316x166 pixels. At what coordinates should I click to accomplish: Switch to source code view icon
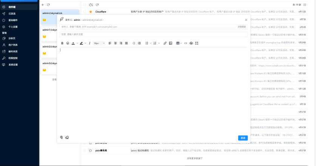(186, 43)
